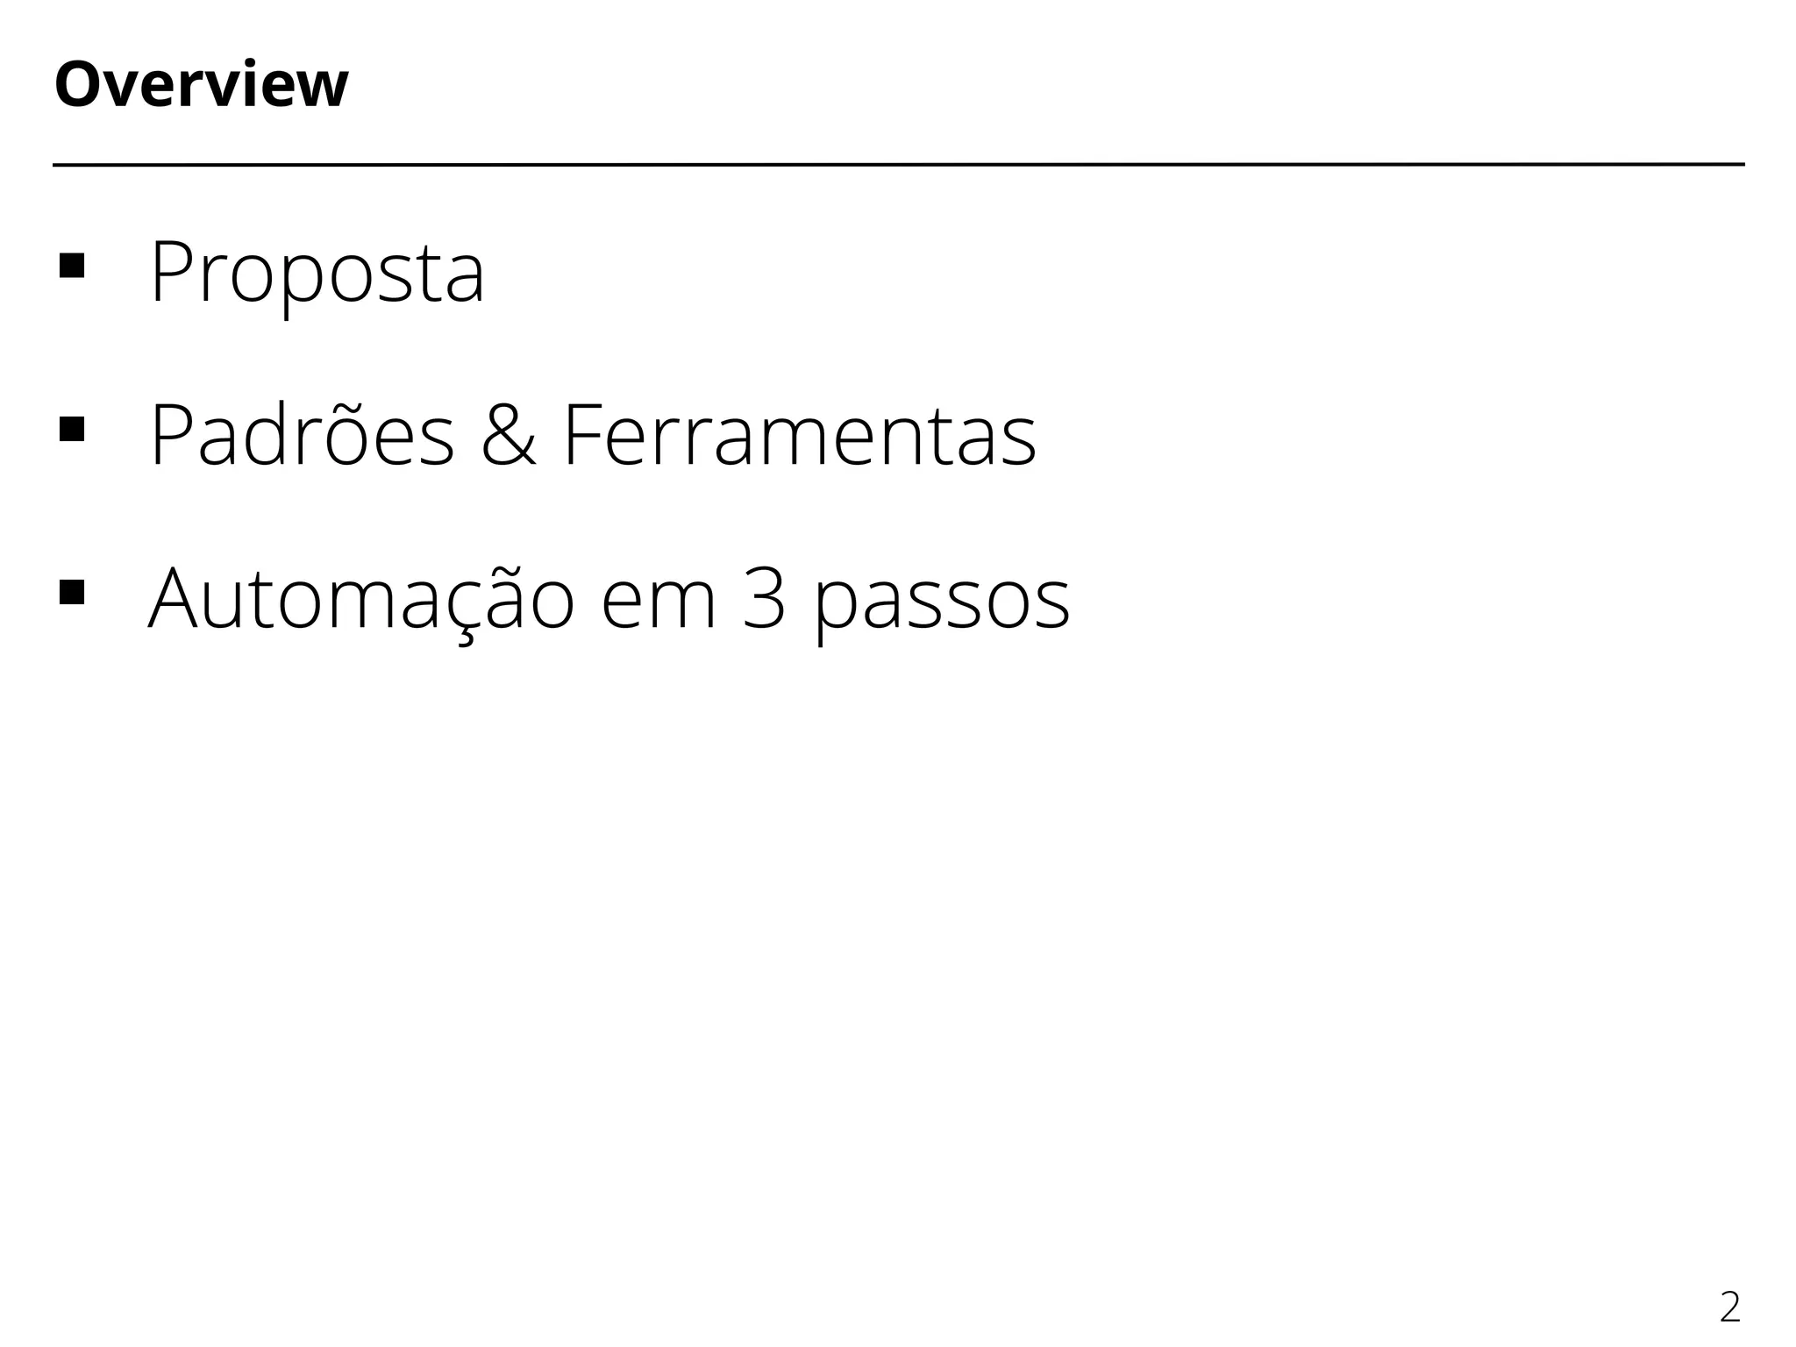The height and width of the screenshot is (1347, 1796).
Task: Click the ampersand symbol in second bullet
Action: (509, 436)
